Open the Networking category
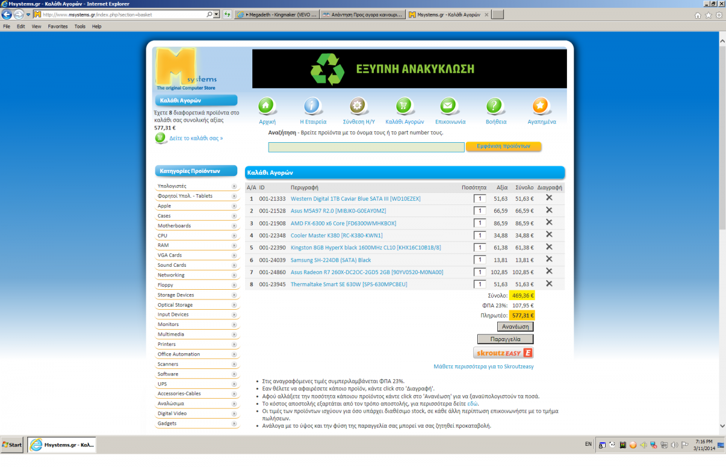The image size is (726, 467). [x=171, y=275]
